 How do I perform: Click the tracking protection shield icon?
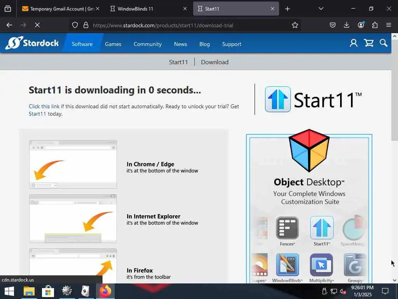75,25
